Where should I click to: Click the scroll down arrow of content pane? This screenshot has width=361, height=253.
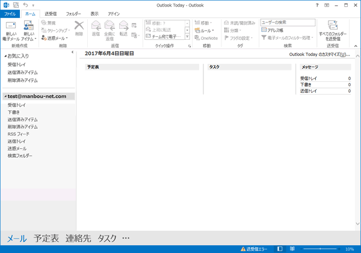(x=357, y=223)
